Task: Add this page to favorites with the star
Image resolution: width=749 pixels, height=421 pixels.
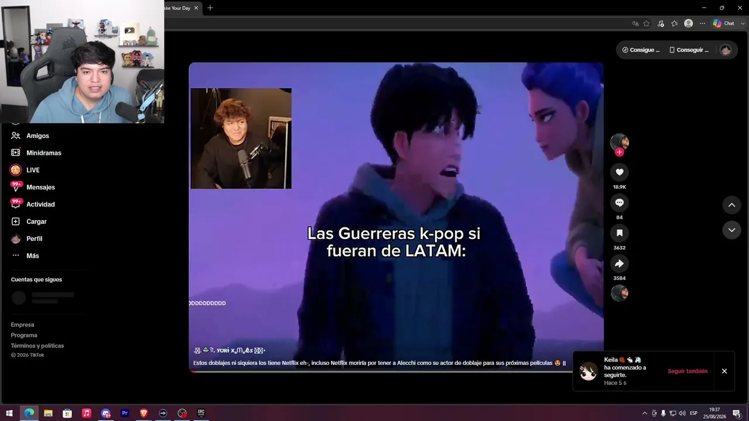Action: pos(647,23)
